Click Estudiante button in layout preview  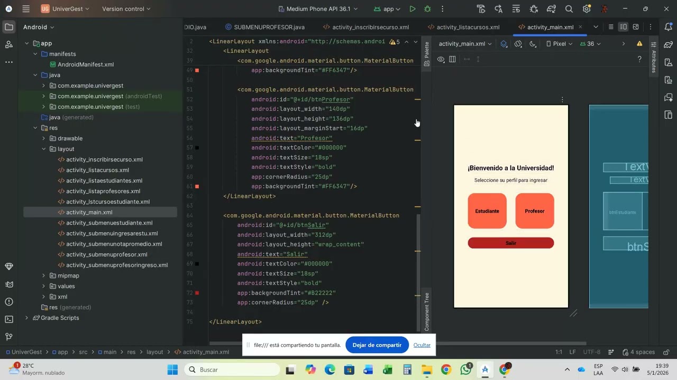pos(487,211)
